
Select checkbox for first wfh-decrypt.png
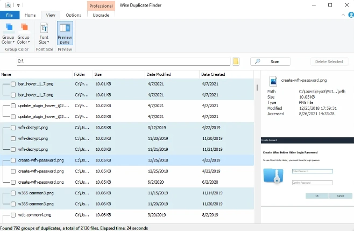(x=13, y=128)
